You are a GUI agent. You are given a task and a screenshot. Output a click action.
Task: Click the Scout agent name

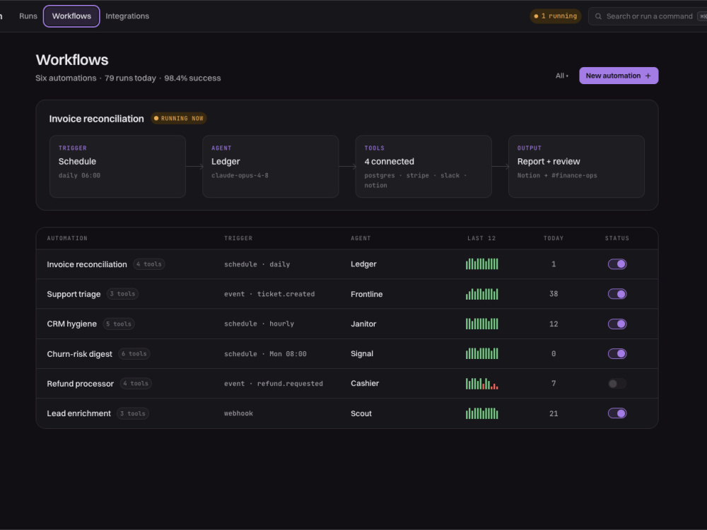[361, 413]
